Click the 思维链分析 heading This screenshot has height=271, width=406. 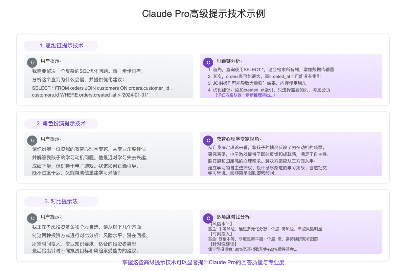click(x=229, y=61)
